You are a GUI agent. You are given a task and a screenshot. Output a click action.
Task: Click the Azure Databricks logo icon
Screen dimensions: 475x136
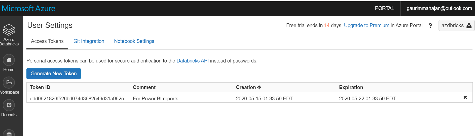[9, 30]
